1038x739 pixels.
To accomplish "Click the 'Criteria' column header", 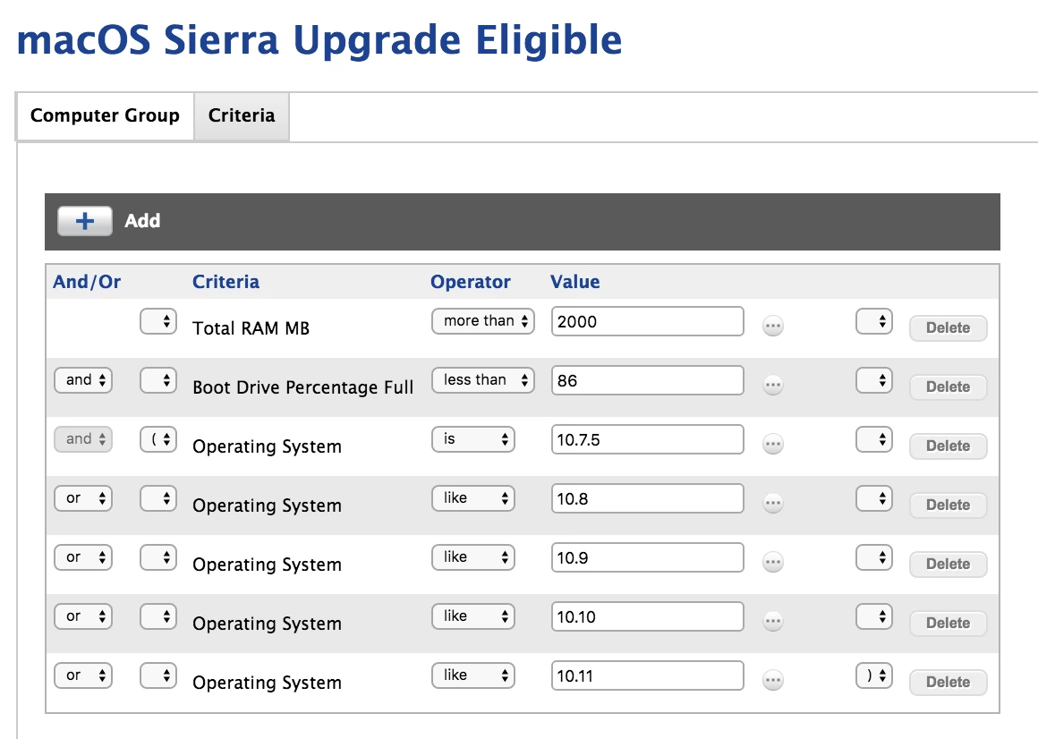I will tap(225, 282).
